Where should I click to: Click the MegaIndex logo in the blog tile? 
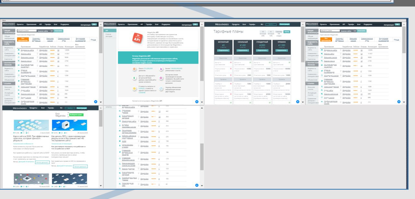[x=20, y=108]
